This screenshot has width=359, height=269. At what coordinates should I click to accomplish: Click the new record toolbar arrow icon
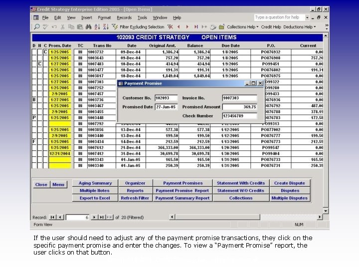coord(204,27)
